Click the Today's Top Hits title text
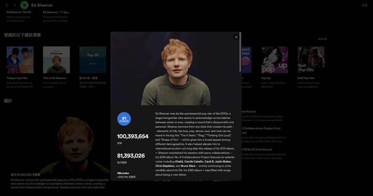 (x=17, y=78)
